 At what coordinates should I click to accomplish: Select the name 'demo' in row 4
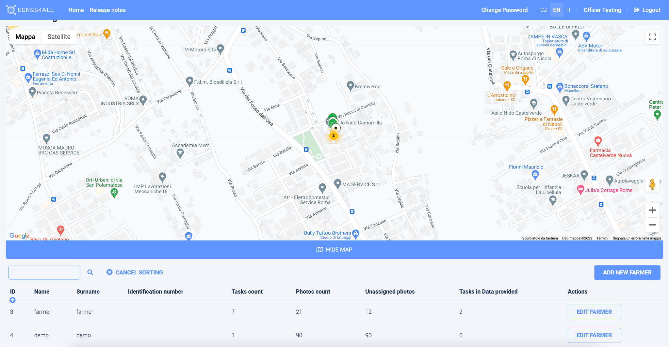coord(41,335)
